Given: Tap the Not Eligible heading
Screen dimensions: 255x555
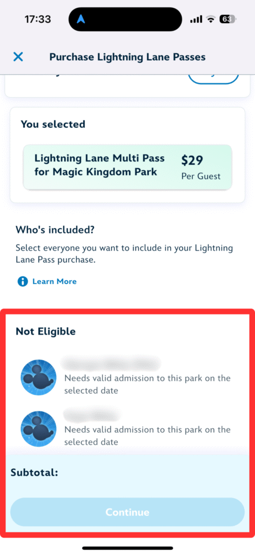Looking at the screenshot, I should pyautogui.click(x=45, y=331).
